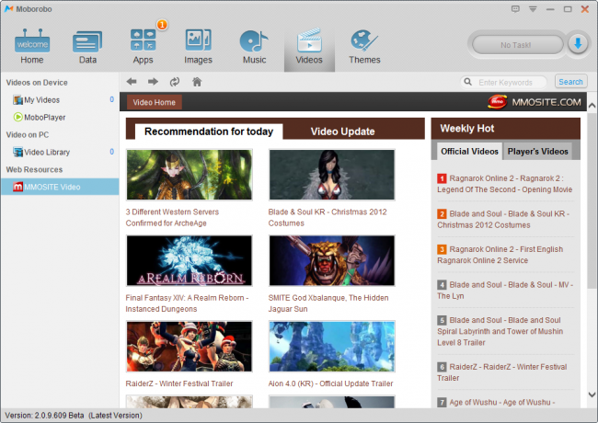
Task: Click the blue download arrow button
Action: pos(578,44)
